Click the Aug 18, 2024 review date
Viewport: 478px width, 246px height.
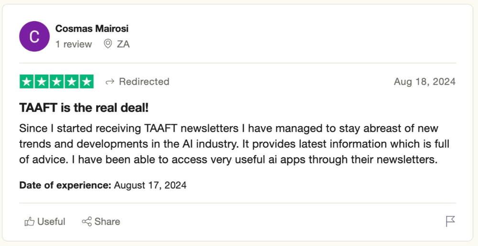[x=424, y=82]
